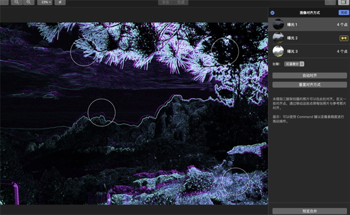Viewport: 350px width, 215px height.
Task: Click the 重置对齐方式 button
Action: [310, 85]
